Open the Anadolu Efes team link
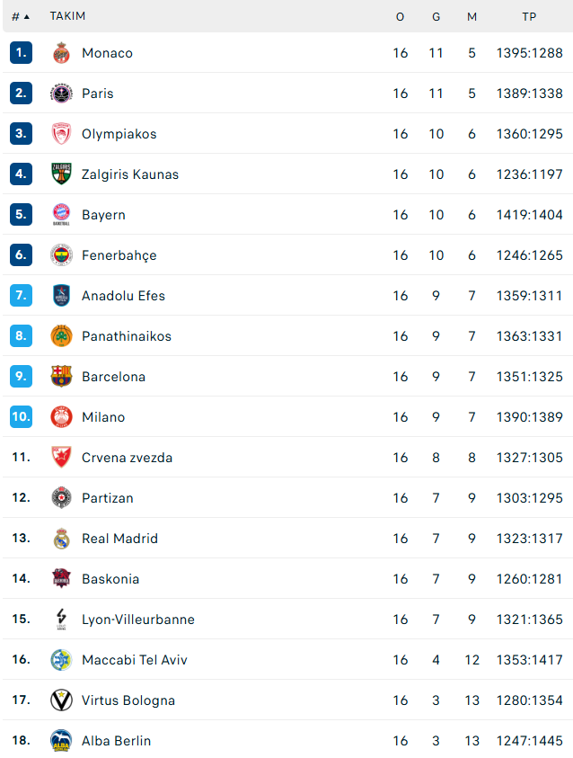This screenshot has height=758, width=573. click(123, 296)
